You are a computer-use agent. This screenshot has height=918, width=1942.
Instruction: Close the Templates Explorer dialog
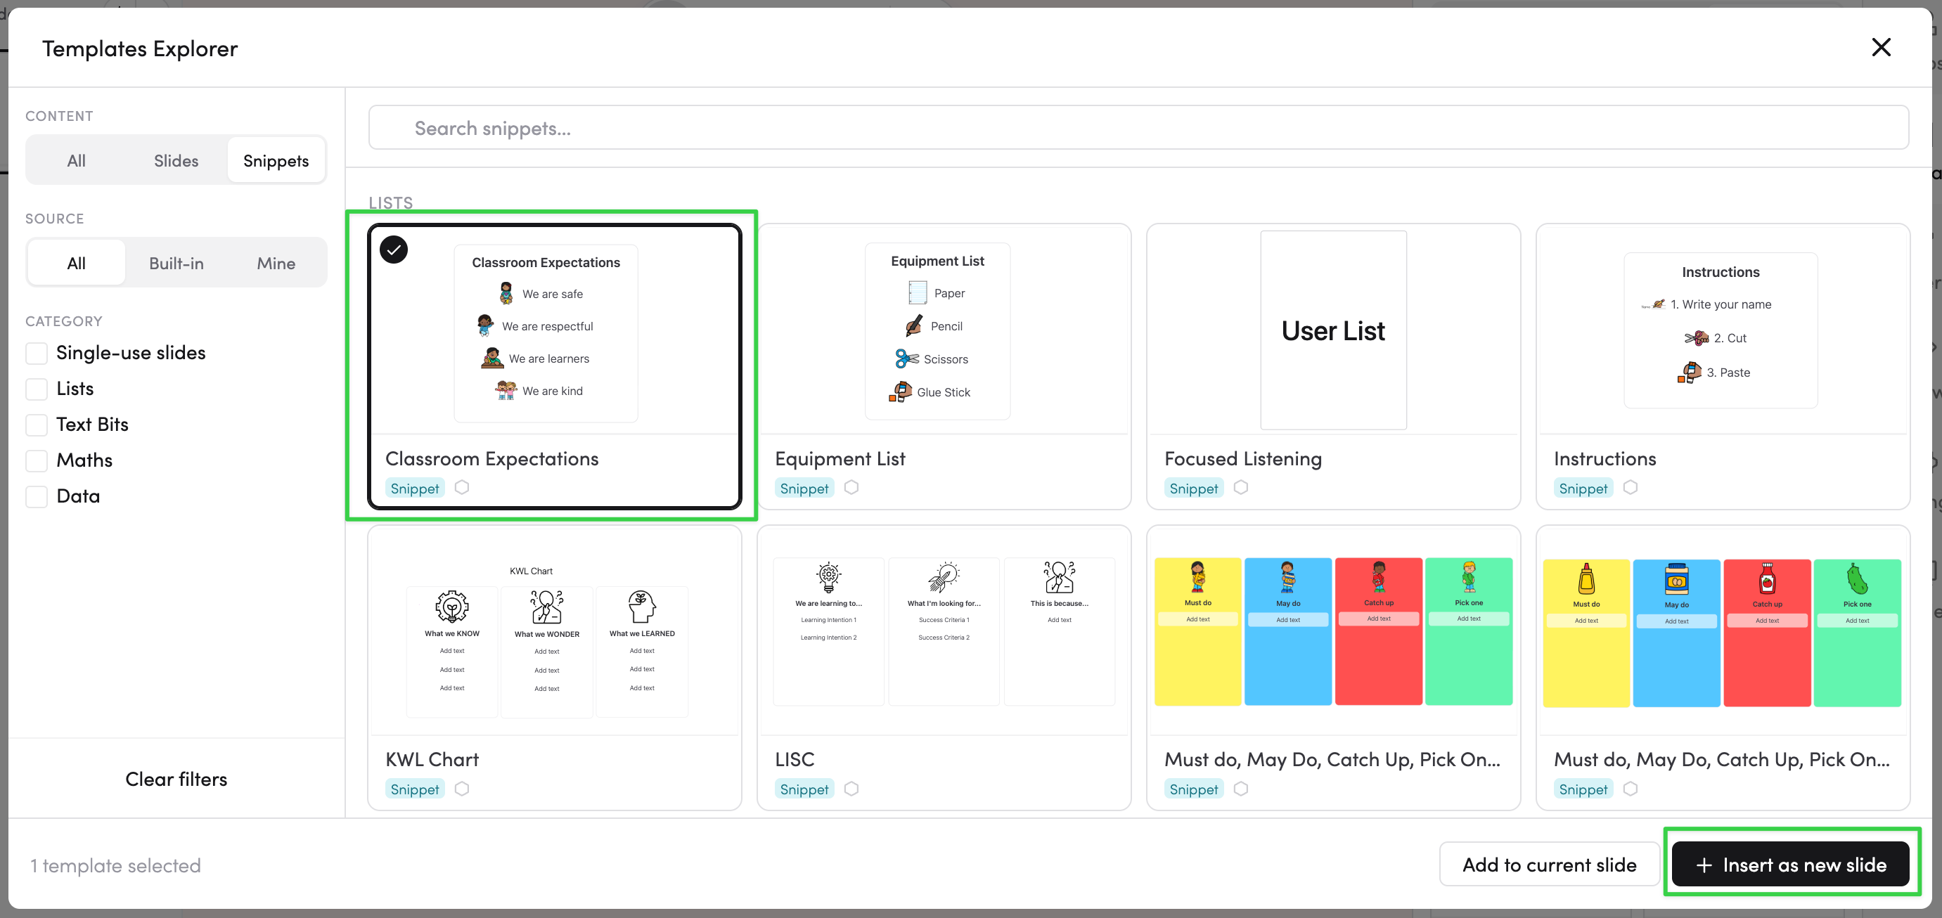(x=1880, y=48)
